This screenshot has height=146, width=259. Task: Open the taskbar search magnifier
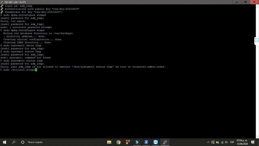(x=14, y=142)
